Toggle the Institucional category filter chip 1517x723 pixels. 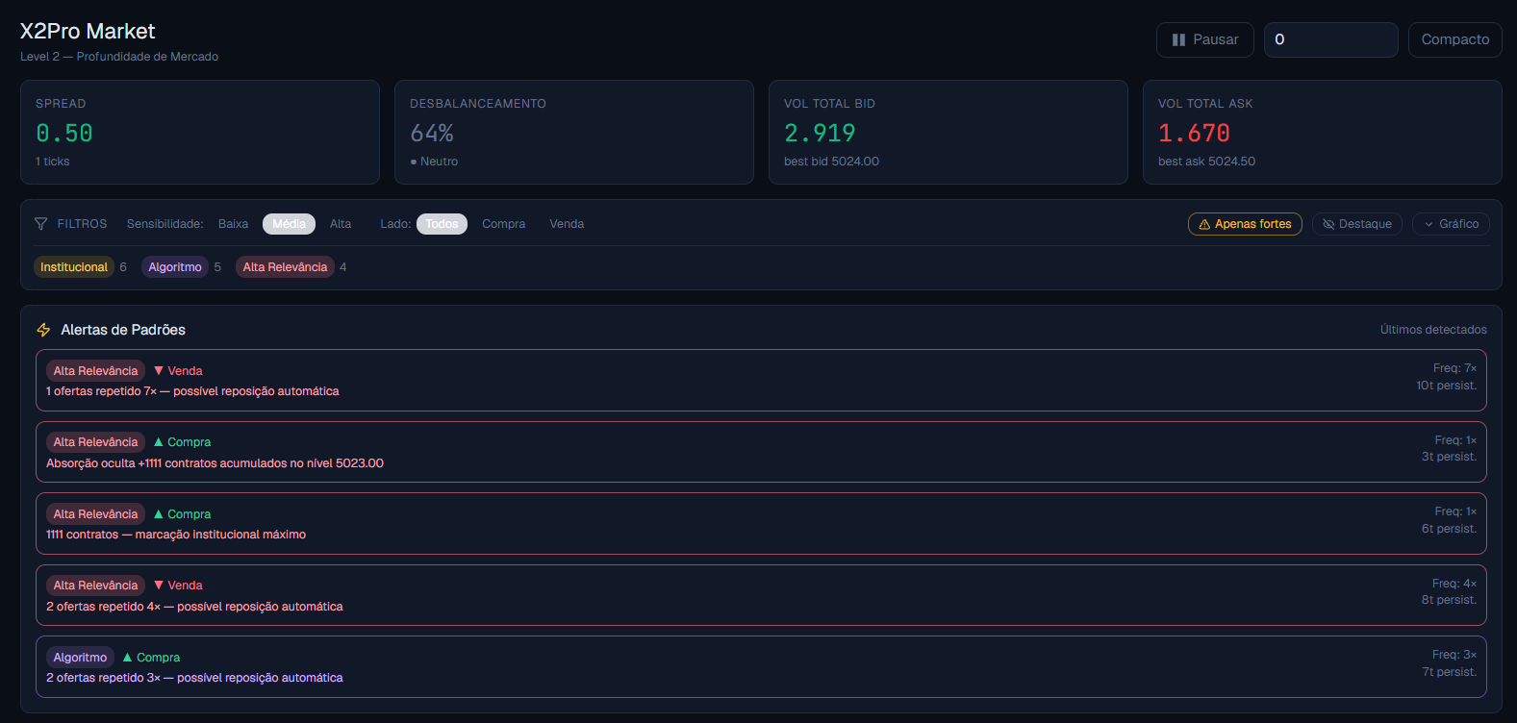pos(74,267)
